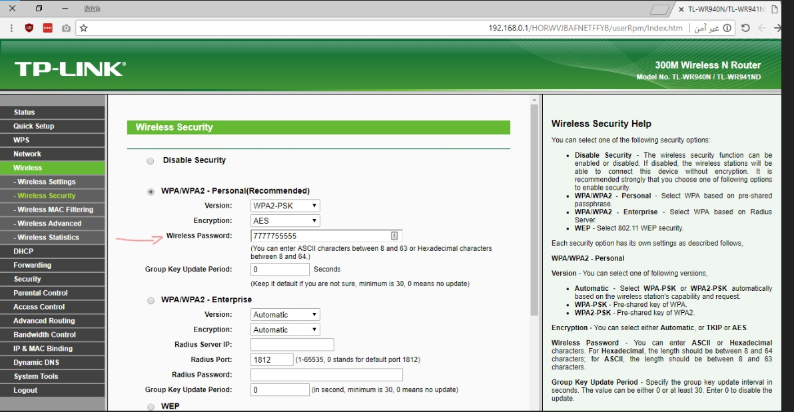Open the Wireless Security submenu
794x412 pixels.
pos(52,196)
